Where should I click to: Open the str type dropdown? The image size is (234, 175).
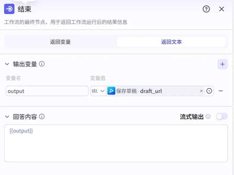(x=98, y=91)
